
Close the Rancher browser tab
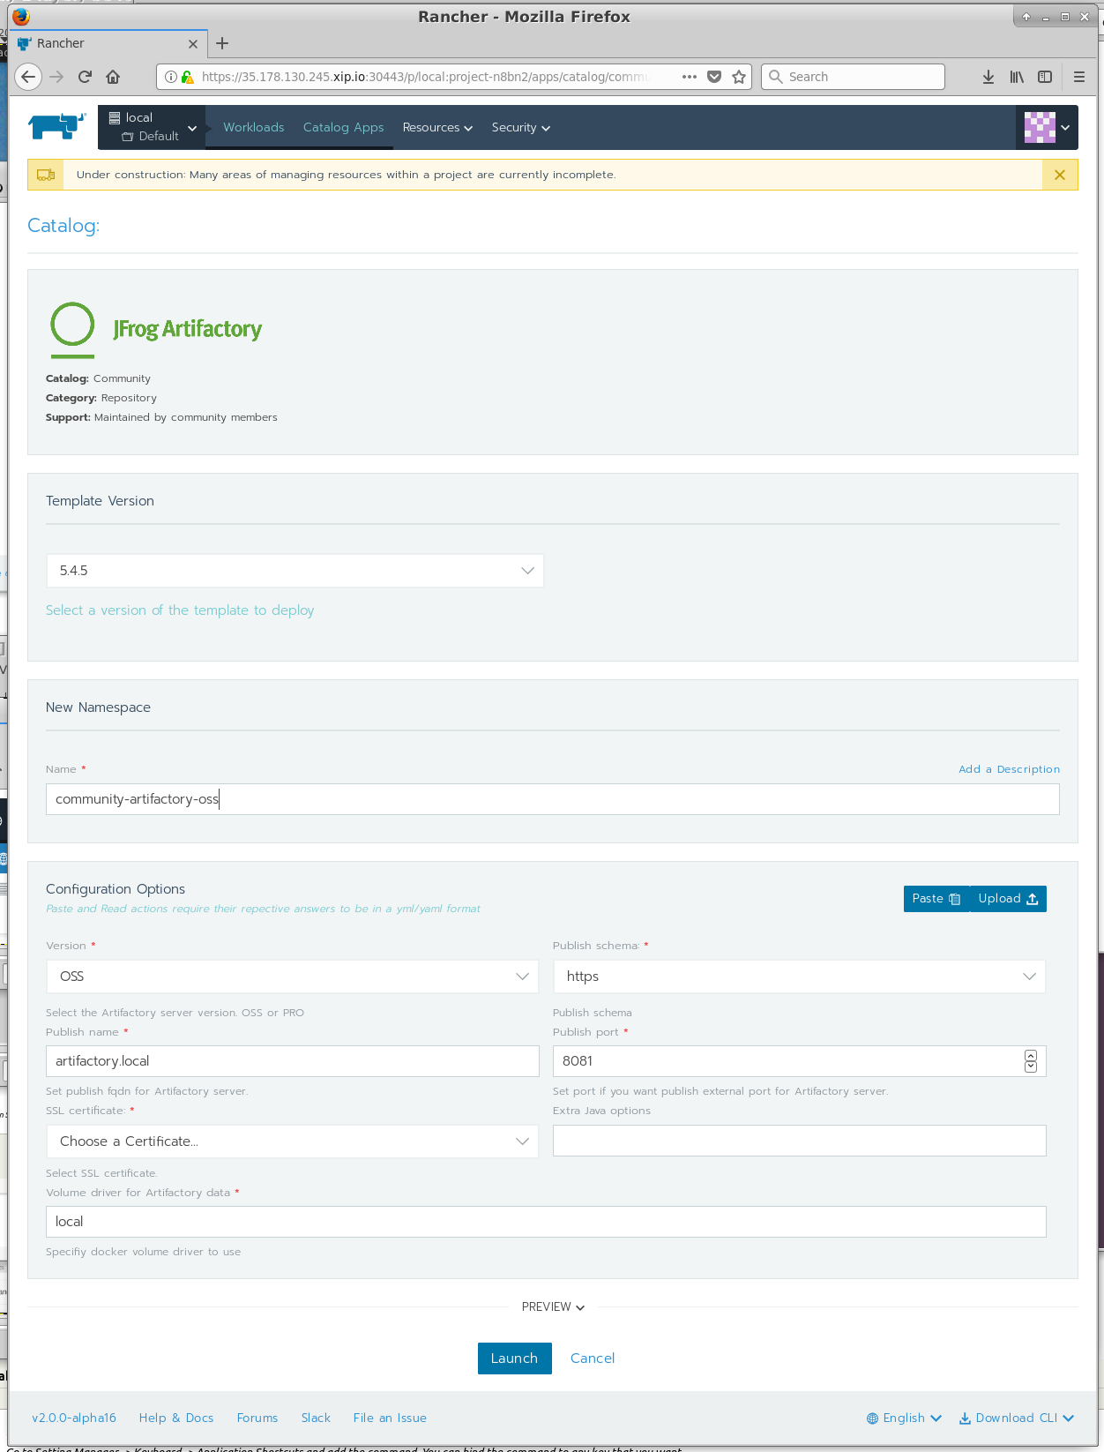(x=193, y=43)
